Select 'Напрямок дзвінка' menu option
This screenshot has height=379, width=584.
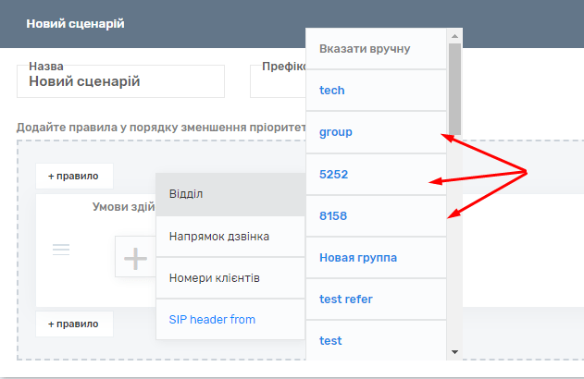click(x=230, y=237)
